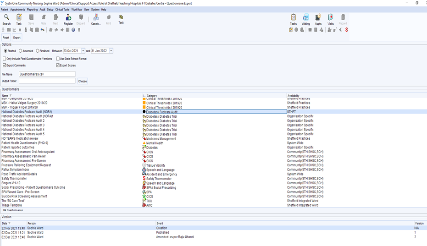Select National Diabetes Footcare Audit 2 row
The height and width of the screenshot is (246, 427).
pyautogui.click(x=214, y=120)
